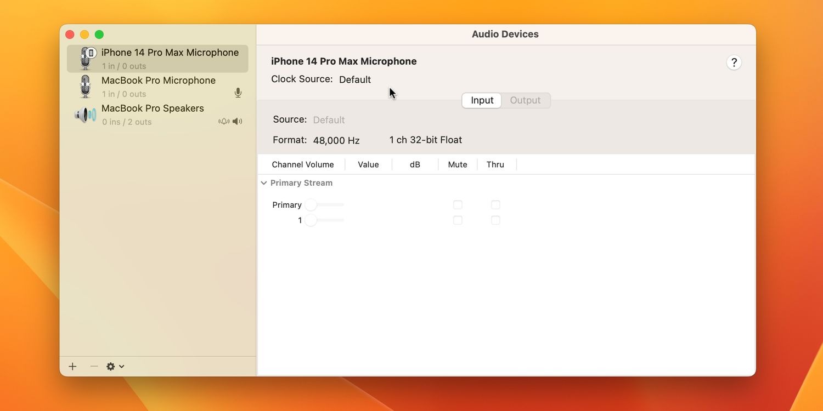Open help with the question mark button
823x411 pixels.
click(734, 62)
